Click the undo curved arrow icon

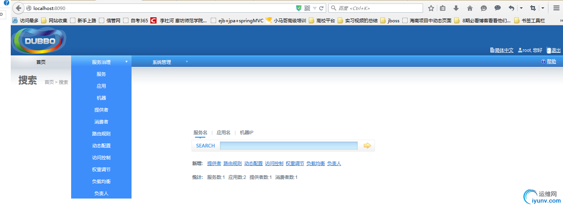tap(511, 8)
